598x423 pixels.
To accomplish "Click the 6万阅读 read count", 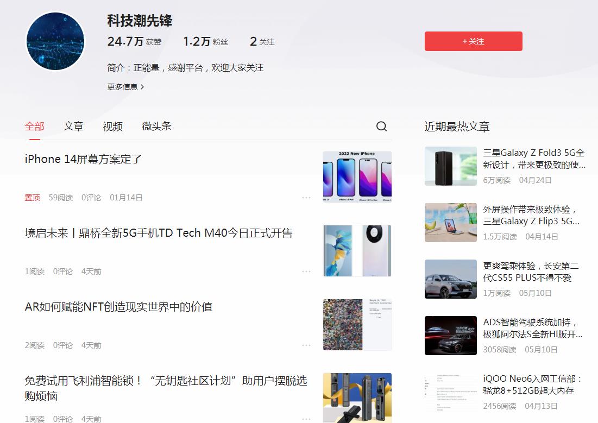I will tap(497, 180).
